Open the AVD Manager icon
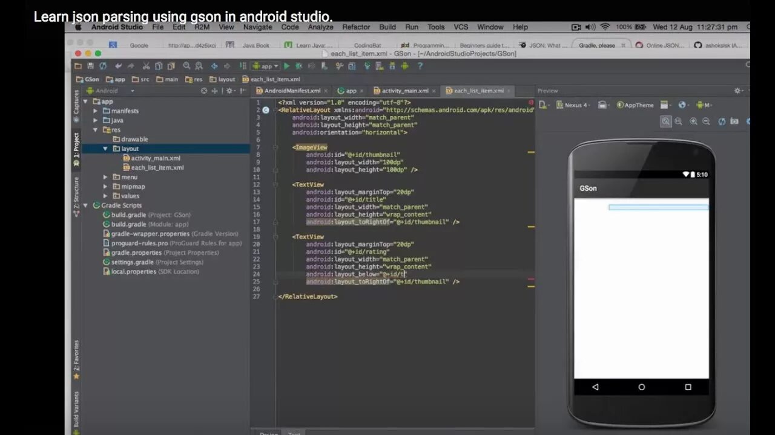 (x=379, y=66)
